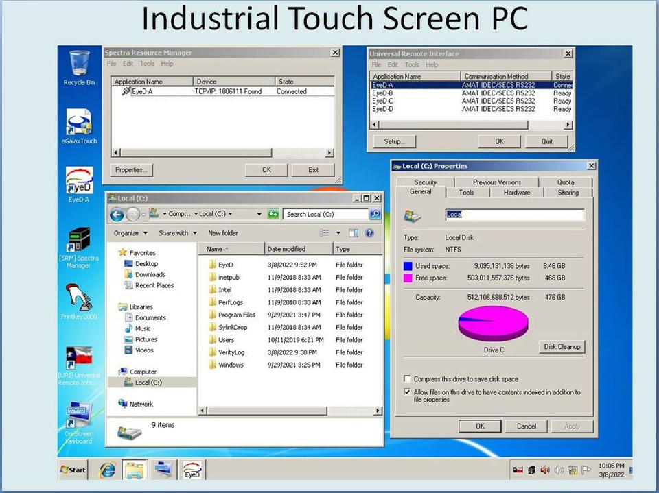The height and width of the screenshot is (493, 659).
Task: Uncheck the allow files indexed checkbox
Action: (x=408, y=392)
